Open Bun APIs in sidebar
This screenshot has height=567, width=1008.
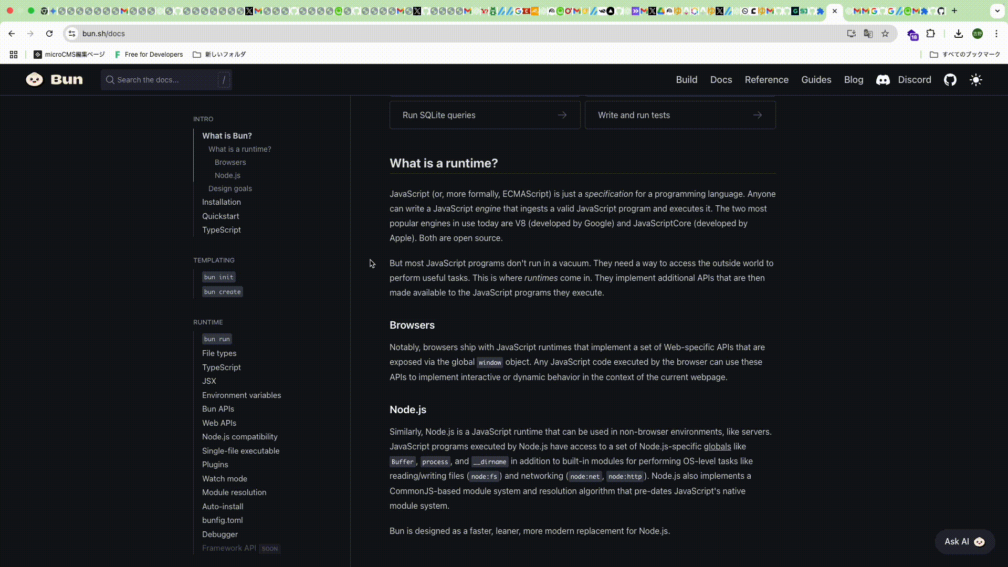(218, 409)
